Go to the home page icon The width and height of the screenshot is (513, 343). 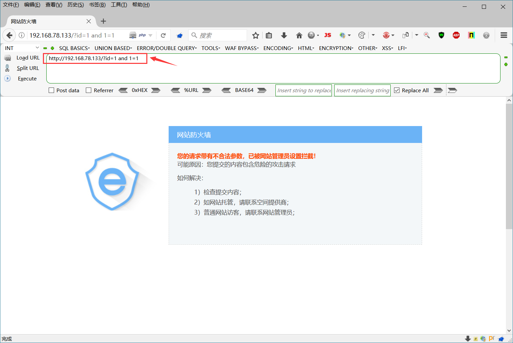point(299,35)
